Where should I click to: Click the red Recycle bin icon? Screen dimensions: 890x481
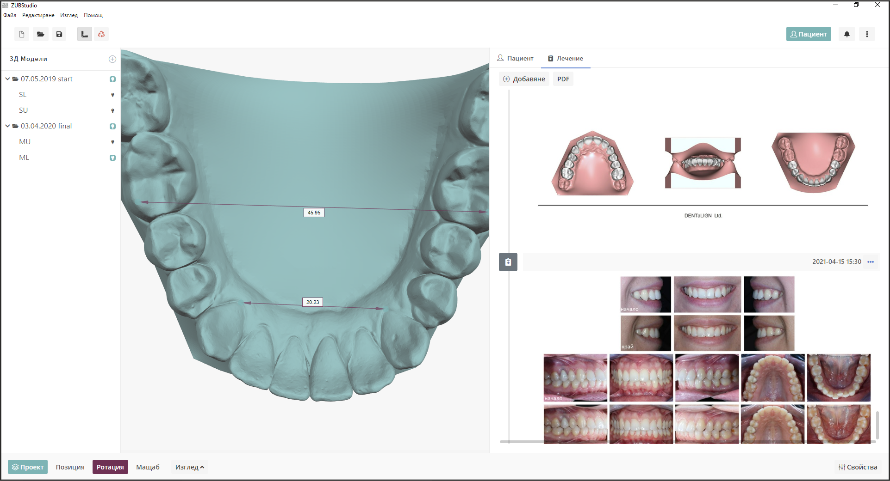pyautogui.click(x=101, y=34)
